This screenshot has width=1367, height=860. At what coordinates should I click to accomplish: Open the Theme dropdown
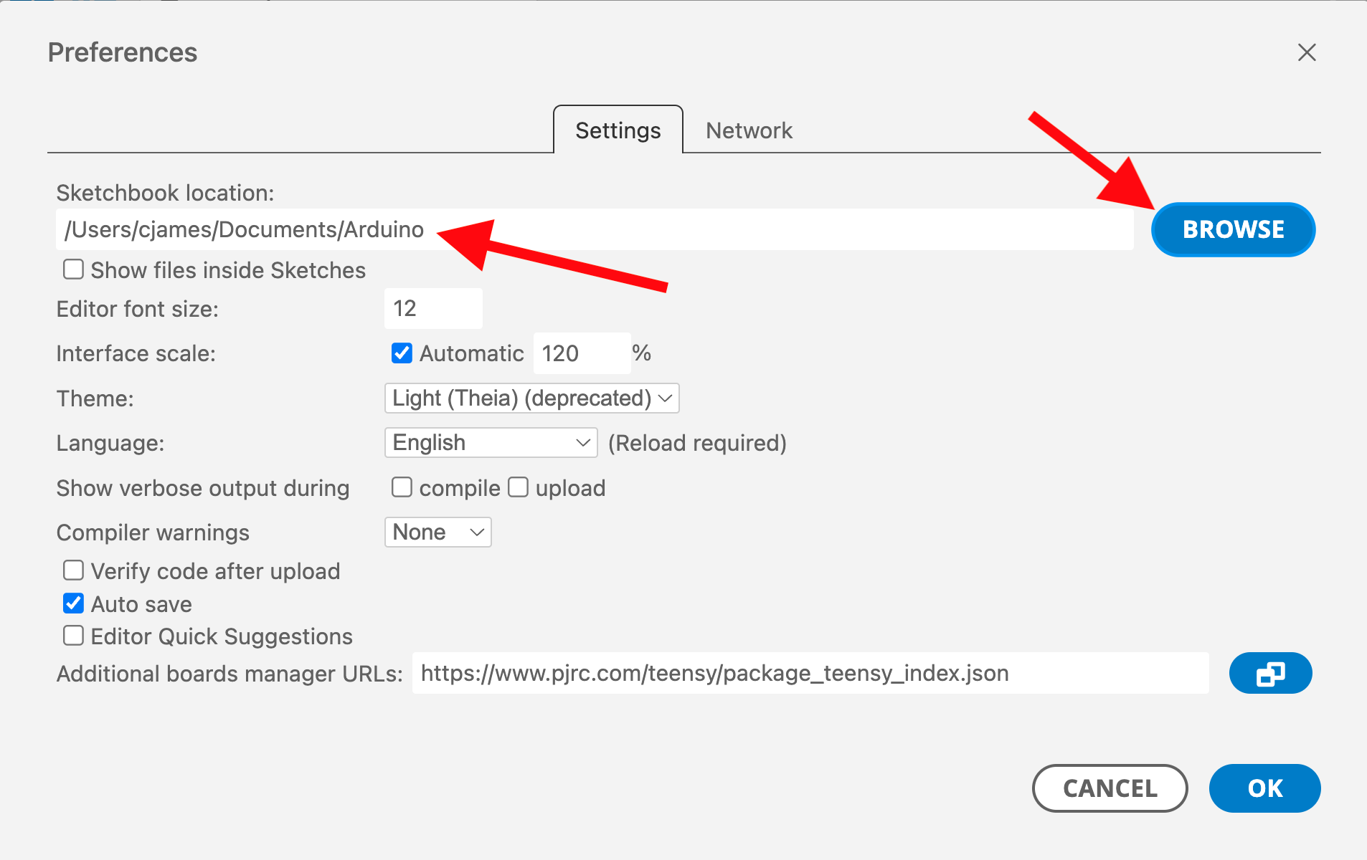point(531,398)
